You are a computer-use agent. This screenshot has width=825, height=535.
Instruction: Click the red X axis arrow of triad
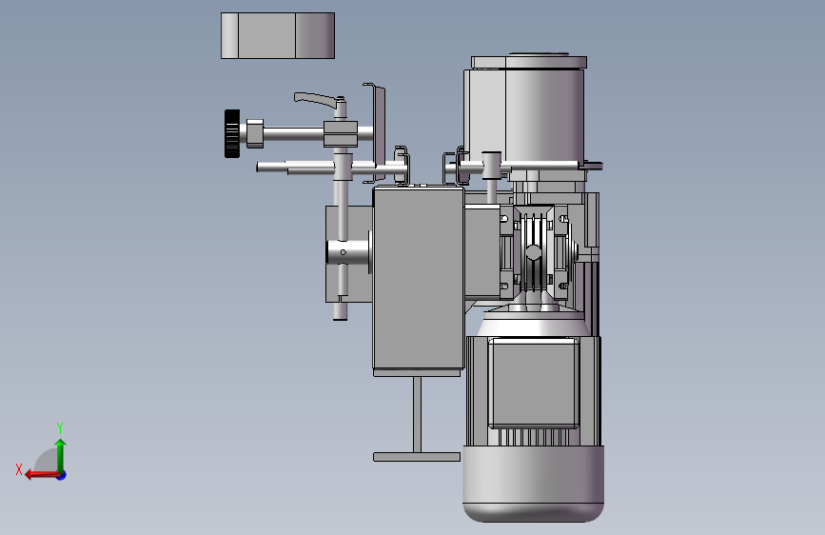[42, 475]
